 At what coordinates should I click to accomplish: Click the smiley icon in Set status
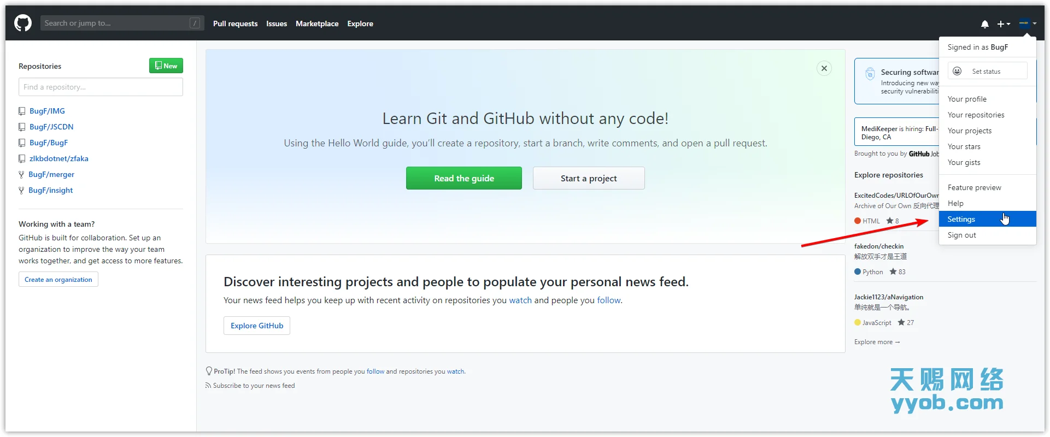point(957,71)
